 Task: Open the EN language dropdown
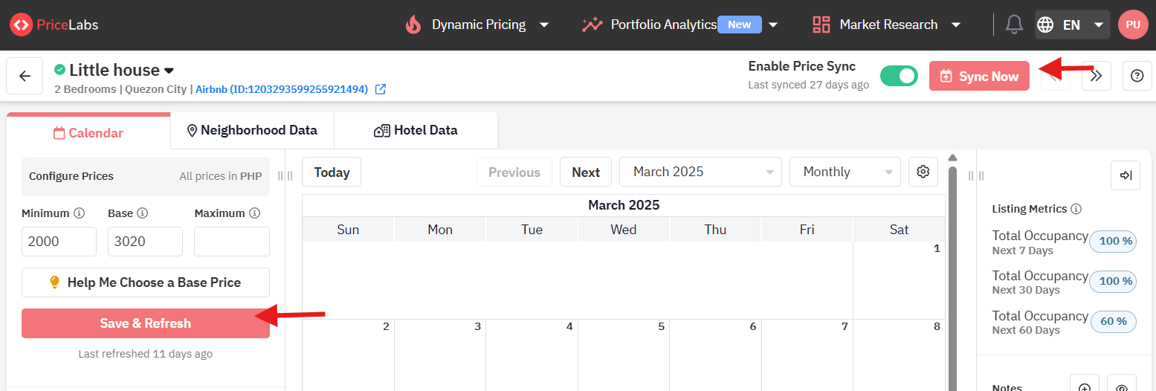point(1072,25)
